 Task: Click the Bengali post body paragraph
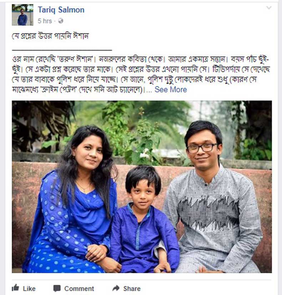[141, 74]
